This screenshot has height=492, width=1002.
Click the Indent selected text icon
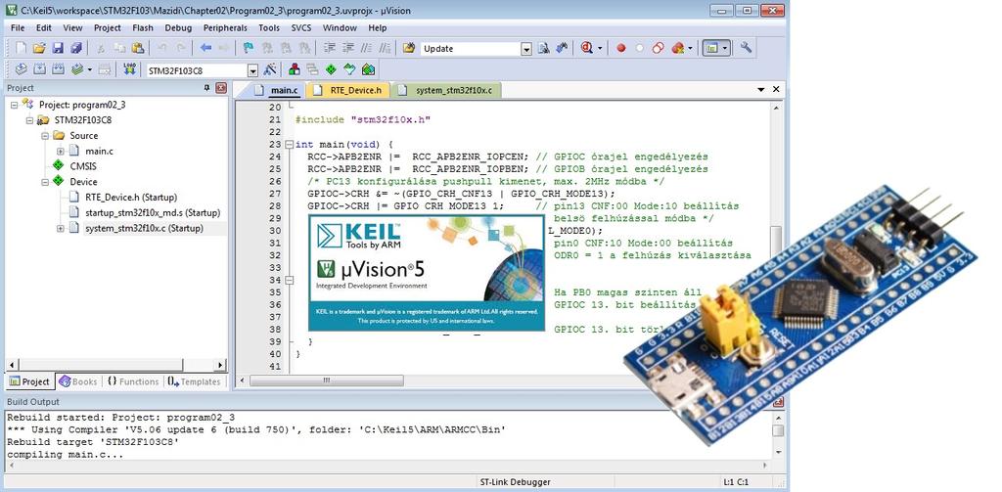(330, 49)
